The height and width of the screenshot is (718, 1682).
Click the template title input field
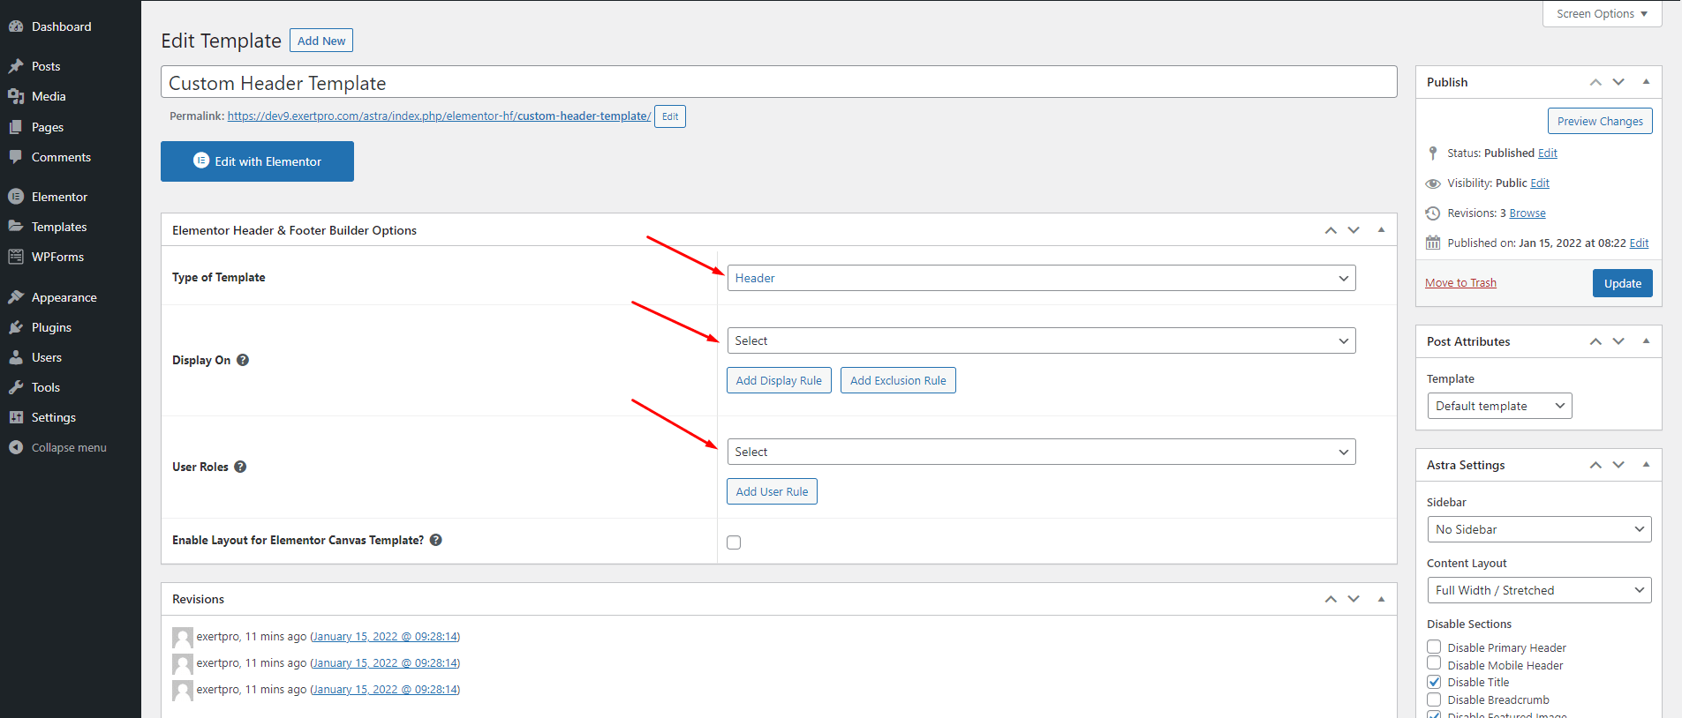(779, 82)
